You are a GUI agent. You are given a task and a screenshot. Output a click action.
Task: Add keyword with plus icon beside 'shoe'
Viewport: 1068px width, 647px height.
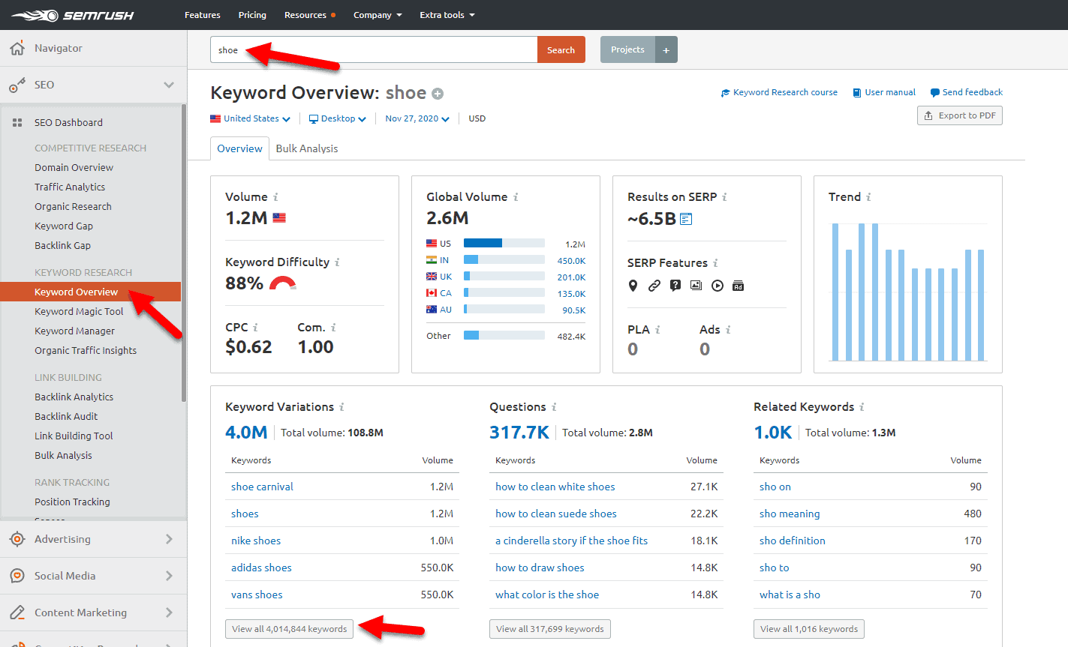pos(438,94)
